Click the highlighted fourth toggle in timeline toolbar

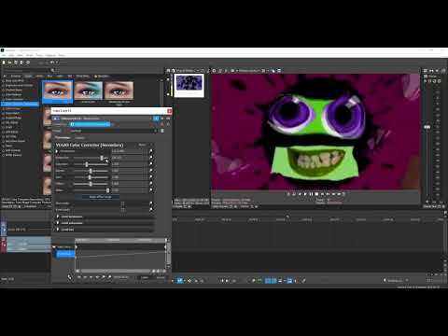[289, 281]
